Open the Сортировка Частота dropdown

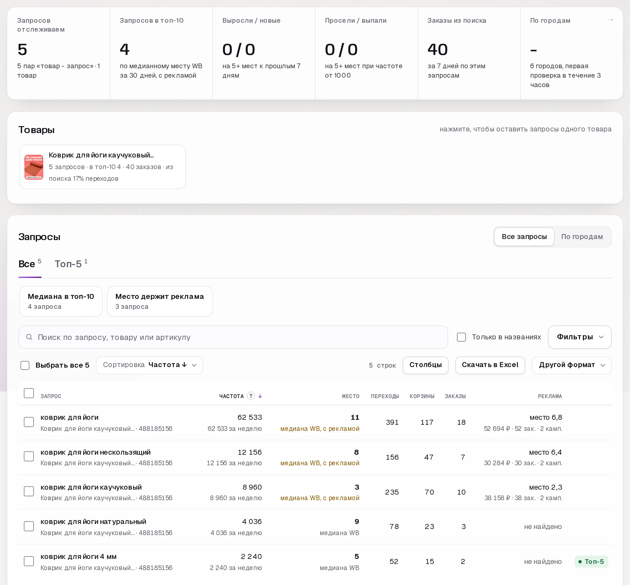click(x=149, y=365)
